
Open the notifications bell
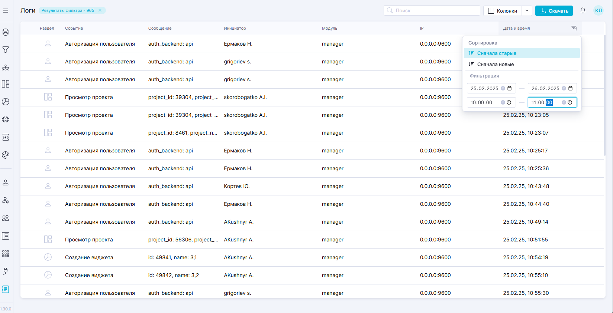tap(583, 11)
